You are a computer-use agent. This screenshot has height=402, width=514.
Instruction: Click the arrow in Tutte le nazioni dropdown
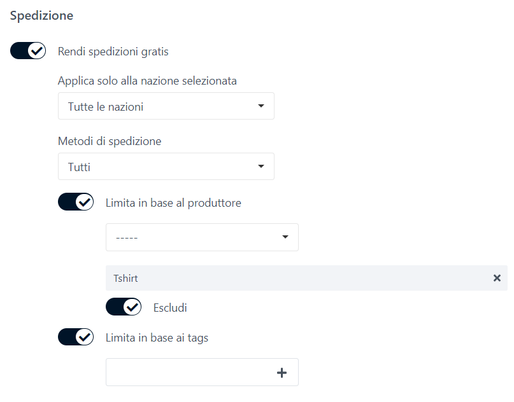(x=261, y=106)
